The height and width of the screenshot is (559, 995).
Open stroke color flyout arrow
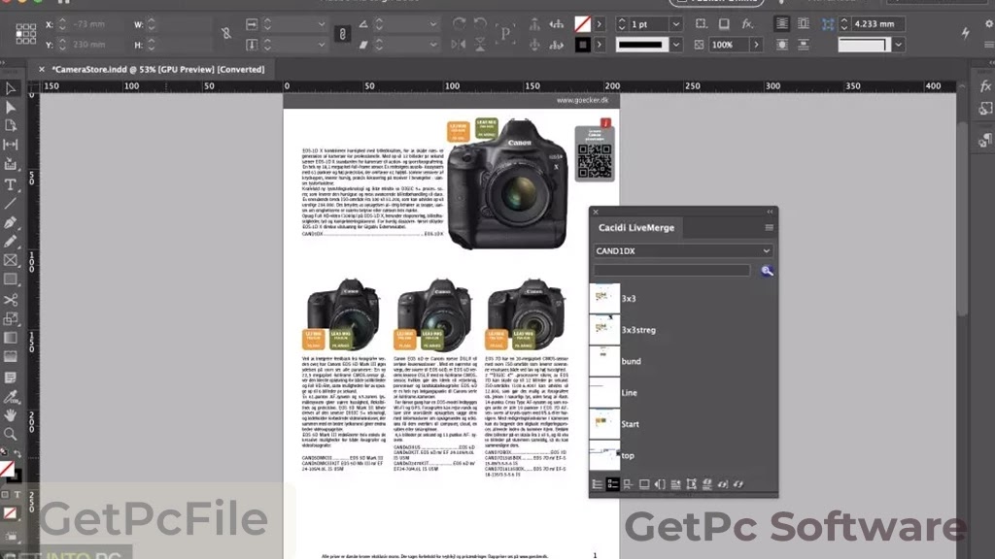pyautogui.click(x=599, y=45)
